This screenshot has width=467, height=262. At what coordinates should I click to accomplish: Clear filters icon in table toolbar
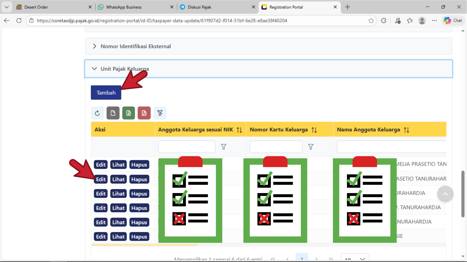[x=160, y=113]
